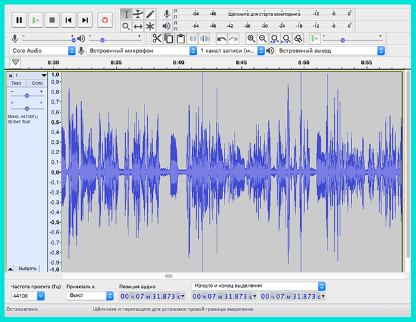Click the monitoring start meter text
This screenshot has height=322, width=416.
point(264,14)
